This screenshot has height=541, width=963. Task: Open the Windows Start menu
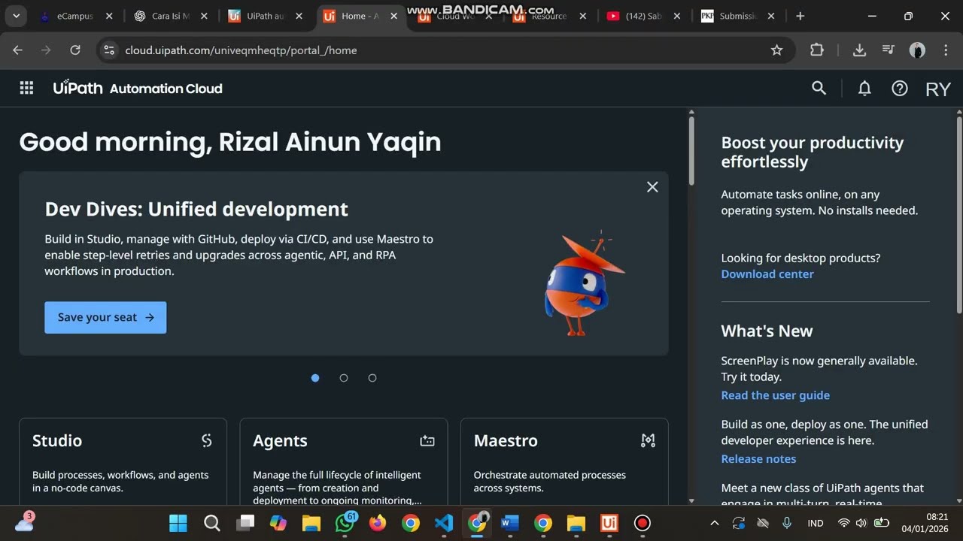[178, 523]
